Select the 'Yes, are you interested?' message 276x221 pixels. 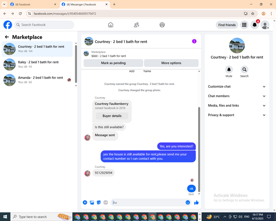pos(176,146)
